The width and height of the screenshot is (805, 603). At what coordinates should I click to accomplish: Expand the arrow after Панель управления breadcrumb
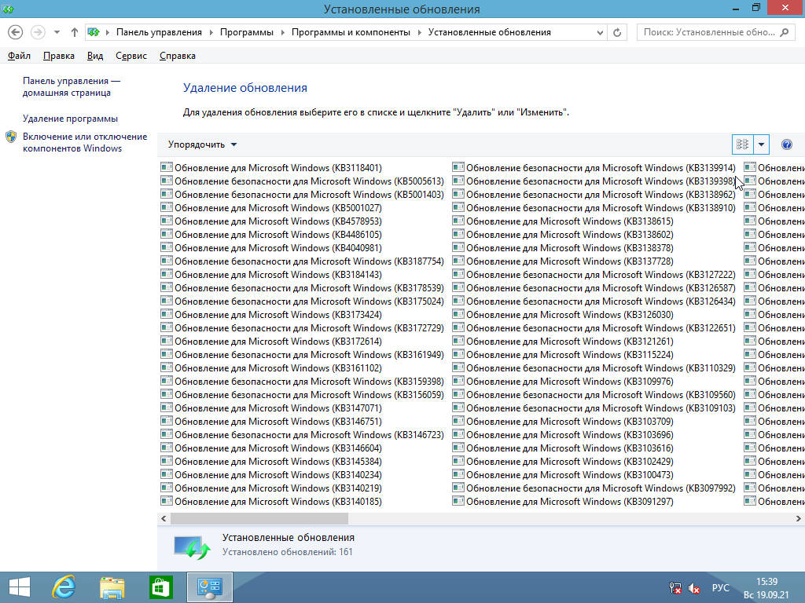(211, 32)
